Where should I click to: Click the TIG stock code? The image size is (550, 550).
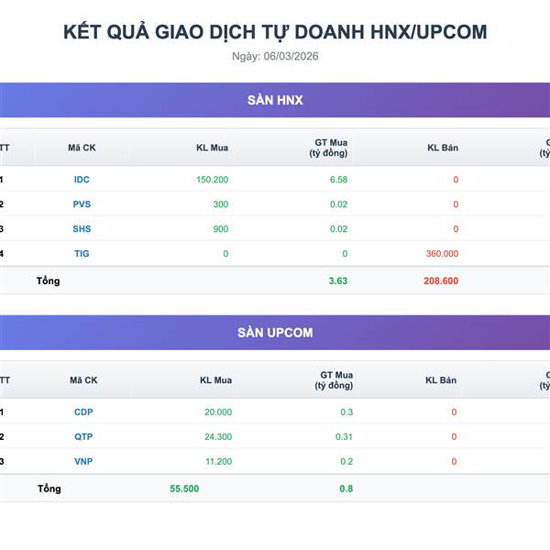[x=82, y=253]
